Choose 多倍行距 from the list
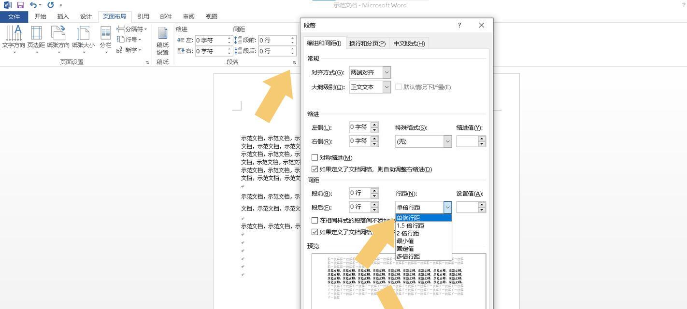The image size is (687, 309). tap(424, 256)
